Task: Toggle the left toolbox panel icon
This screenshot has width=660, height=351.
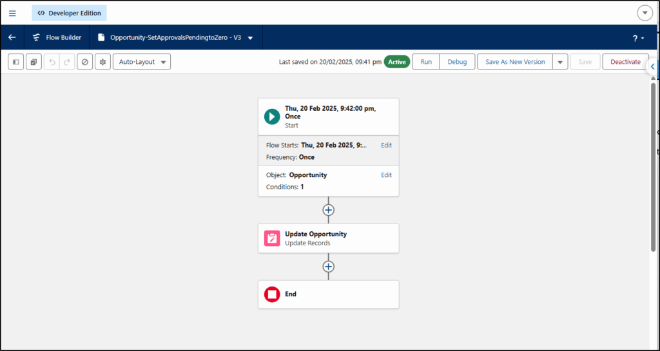Action: (x=16, y=62)
